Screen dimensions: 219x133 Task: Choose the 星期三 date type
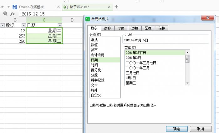click(x=155, y=83)
